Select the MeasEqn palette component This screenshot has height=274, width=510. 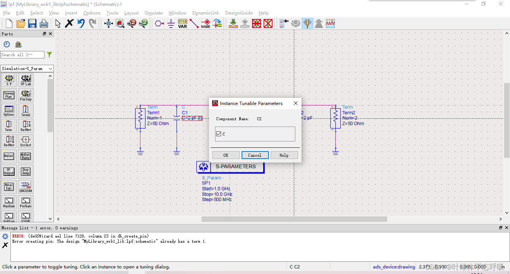[x=9, y=187]
